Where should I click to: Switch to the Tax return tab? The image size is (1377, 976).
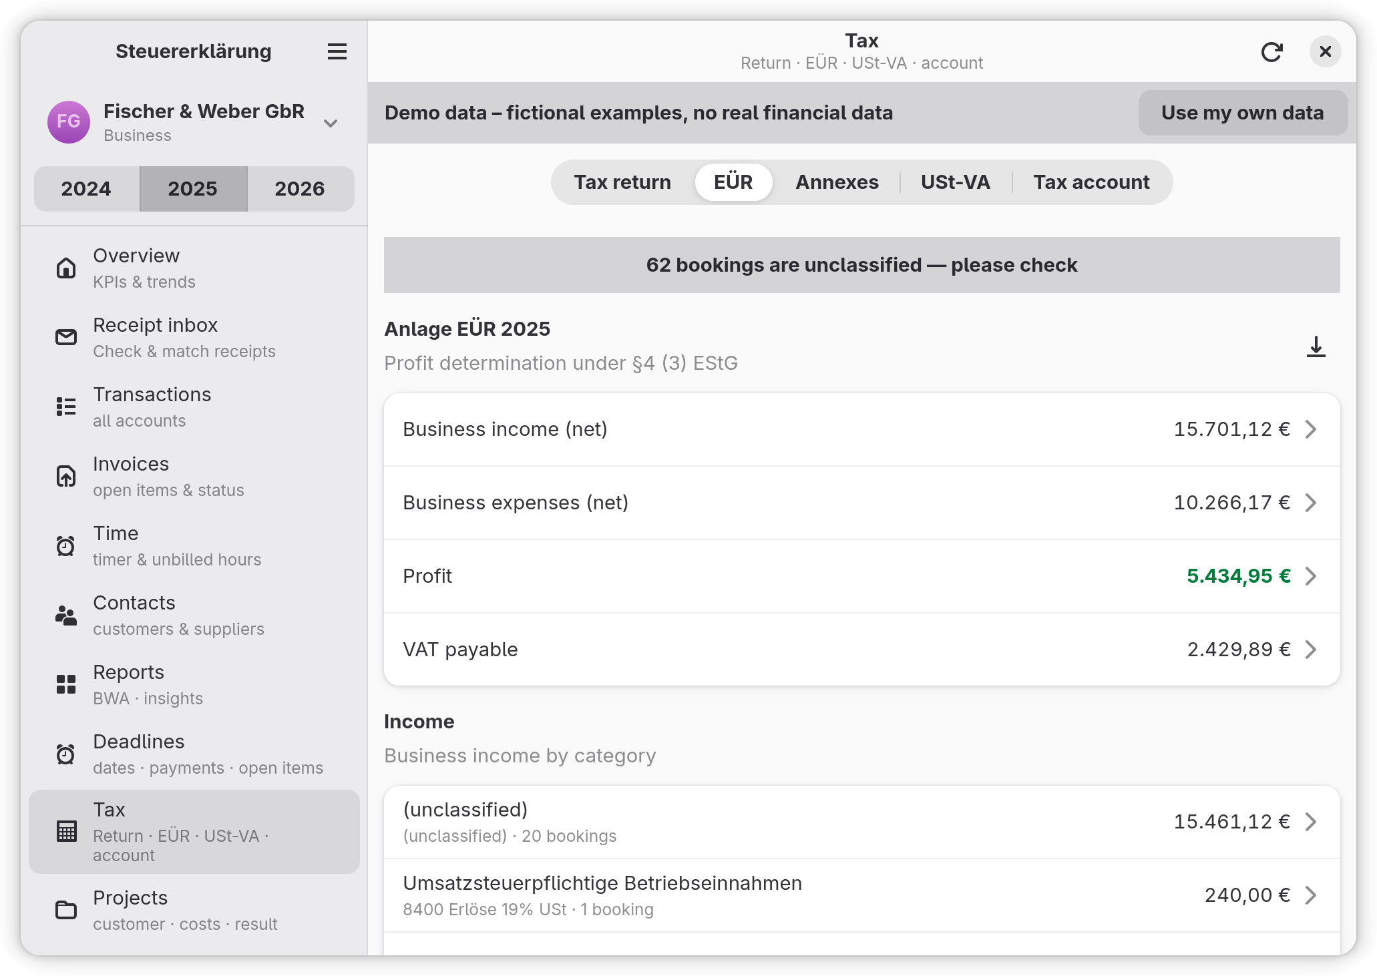click(622, 182)
